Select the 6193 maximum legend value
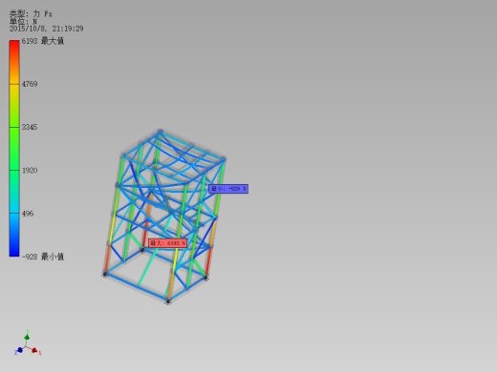Screen dimensions: 497x372 point(43,41)
